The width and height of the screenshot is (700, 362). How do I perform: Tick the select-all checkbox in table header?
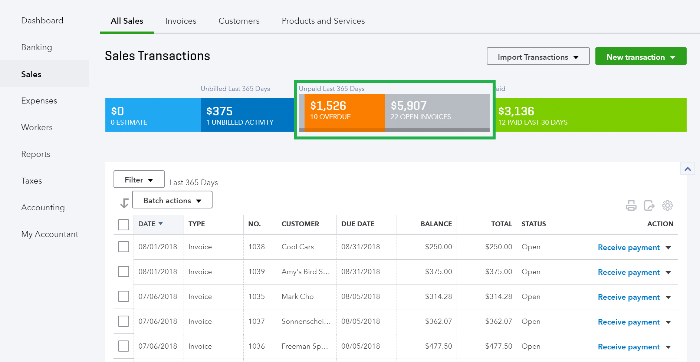click(124, 225)
